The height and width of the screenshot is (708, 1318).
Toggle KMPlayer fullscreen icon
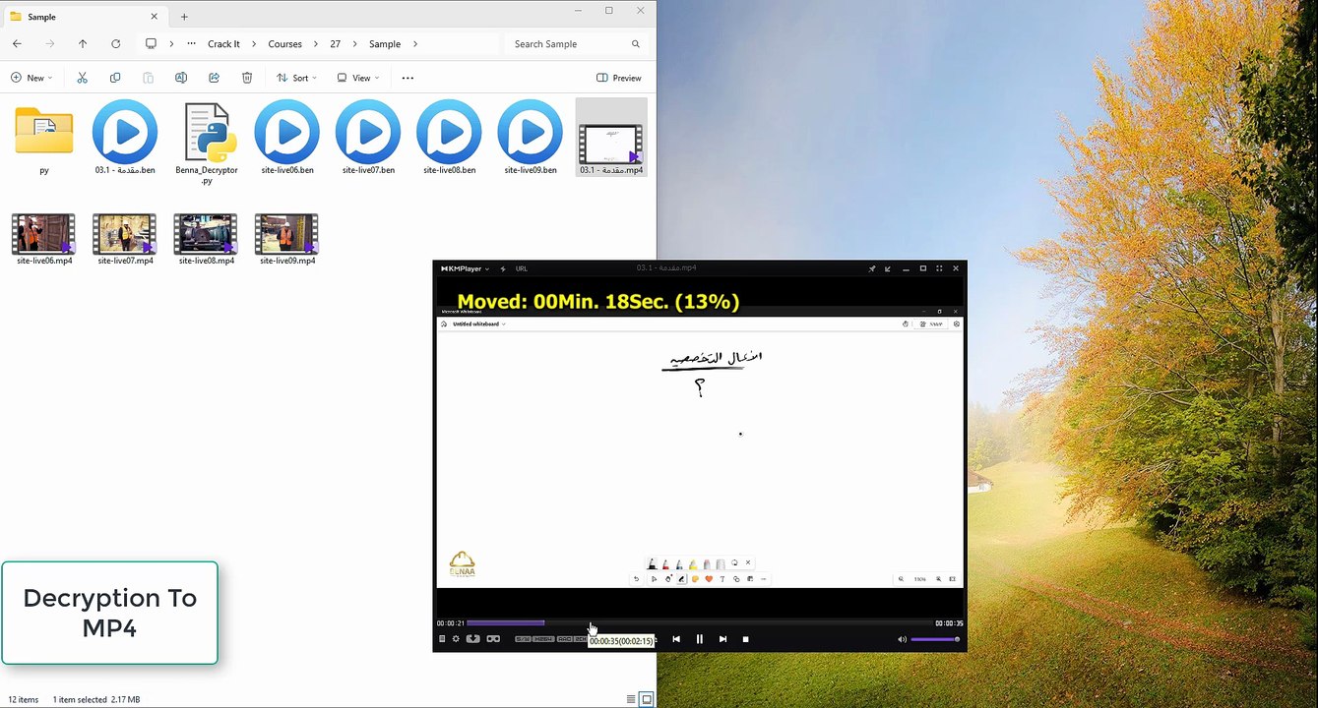tap(939, 268)
